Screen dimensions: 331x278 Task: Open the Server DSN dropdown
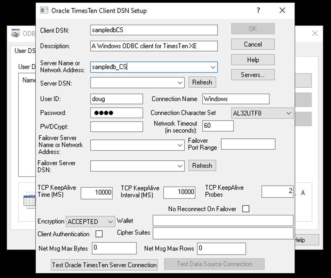click(179, 83)
